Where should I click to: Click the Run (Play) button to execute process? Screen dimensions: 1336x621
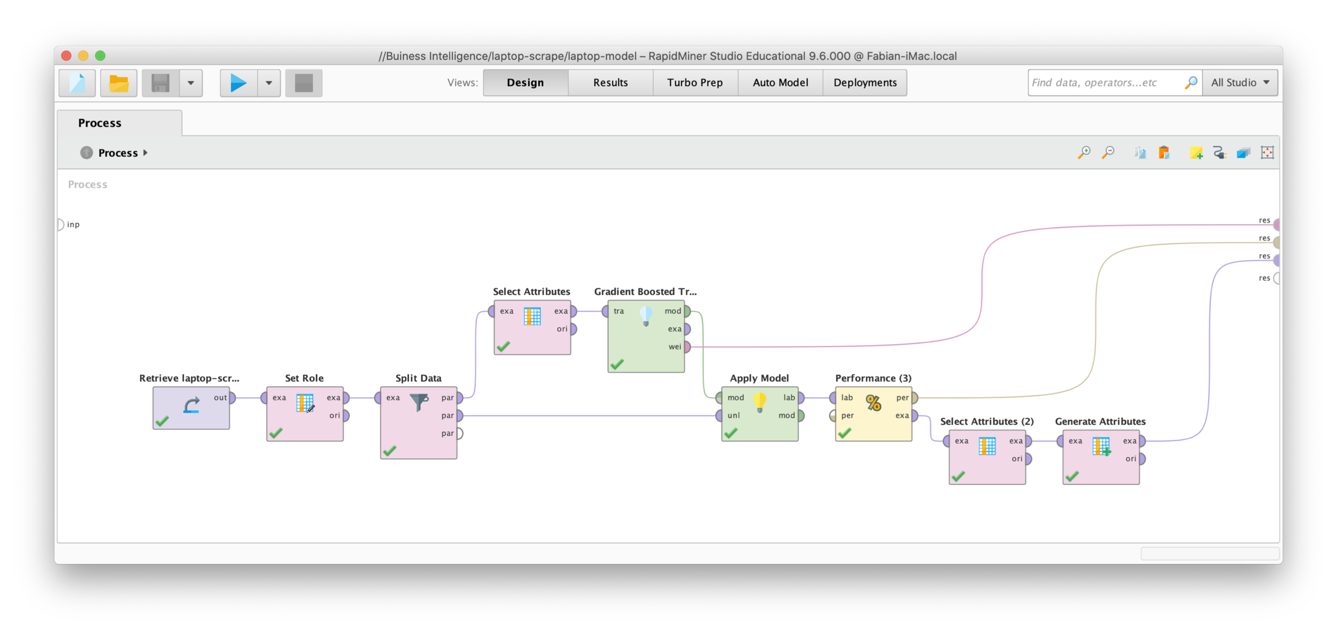(238, 82)
